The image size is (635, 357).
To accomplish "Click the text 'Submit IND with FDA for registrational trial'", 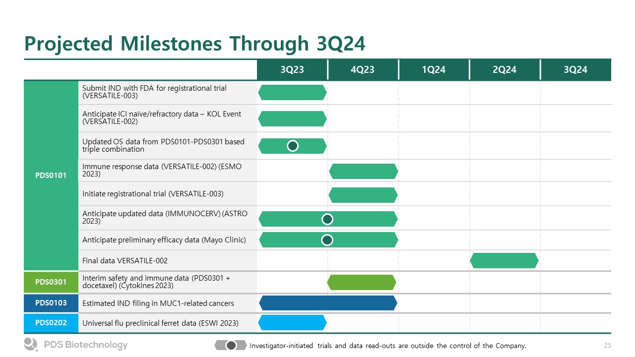I will pos(154,88).
